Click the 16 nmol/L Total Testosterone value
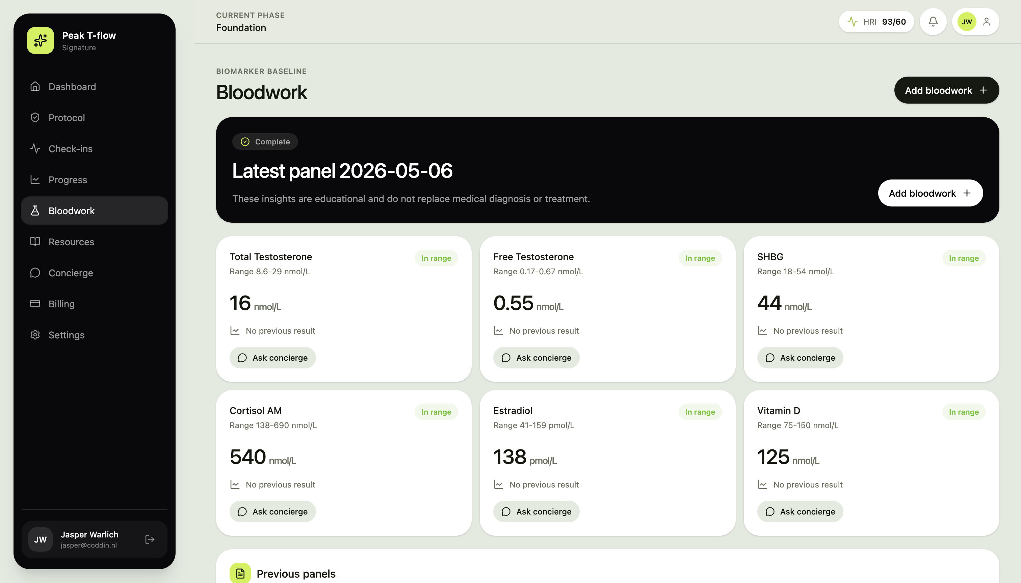Image resolution: width=1021 pixels, height=583 pixels. click(255, 303)
